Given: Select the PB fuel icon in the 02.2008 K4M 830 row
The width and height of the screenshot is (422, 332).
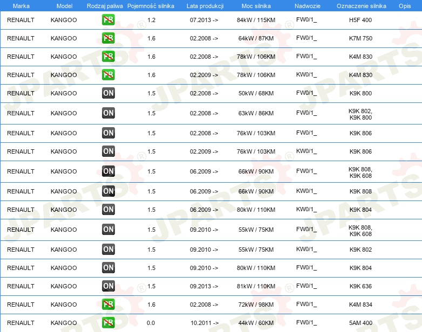Looking at the screenshot, I should [108, 57].
